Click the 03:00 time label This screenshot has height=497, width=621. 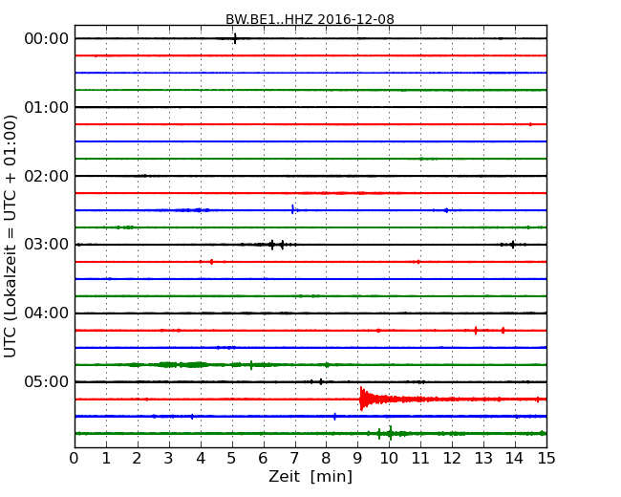pos(47,244)
